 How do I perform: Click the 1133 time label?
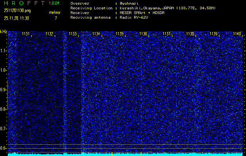click(x=73, y=34)
